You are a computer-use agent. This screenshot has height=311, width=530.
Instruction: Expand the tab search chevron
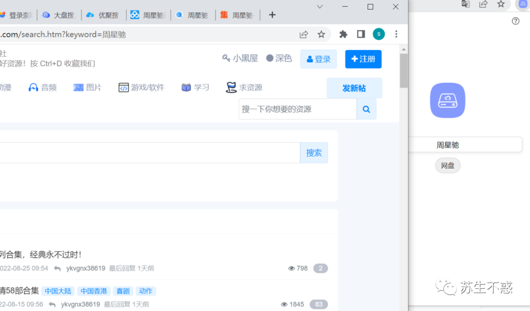pos(320,7)
